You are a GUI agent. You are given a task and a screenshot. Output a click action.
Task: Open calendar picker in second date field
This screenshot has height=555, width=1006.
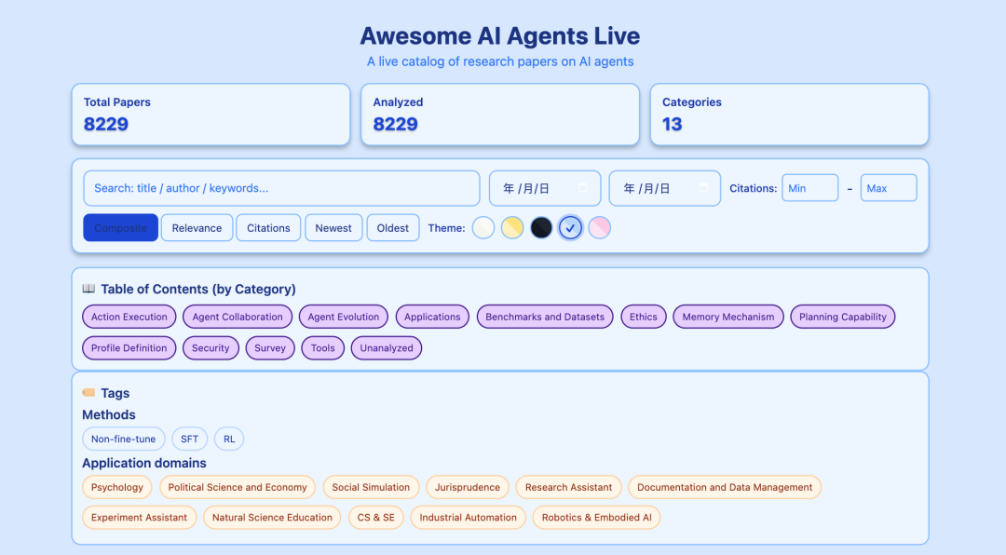click(703, 188)
